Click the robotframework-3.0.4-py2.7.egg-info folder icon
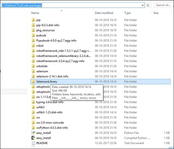Viewport: 174px width, 149px height. pos(33,61)
